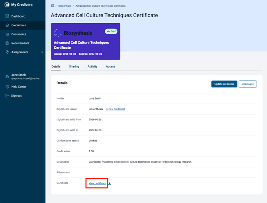This screenshot has height=203, width=267.
Task: Click the Confirmation status value Verified
Action: click(93, 141)
